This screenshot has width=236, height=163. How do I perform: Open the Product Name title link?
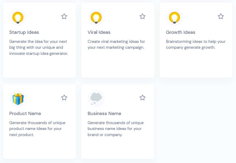[25, 113]
